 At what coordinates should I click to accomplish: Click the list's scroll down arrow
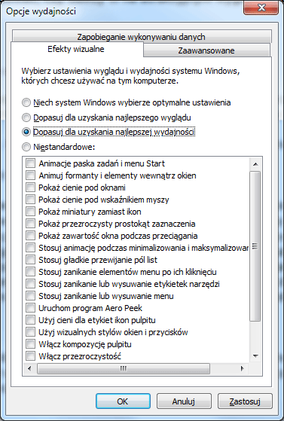255,356
